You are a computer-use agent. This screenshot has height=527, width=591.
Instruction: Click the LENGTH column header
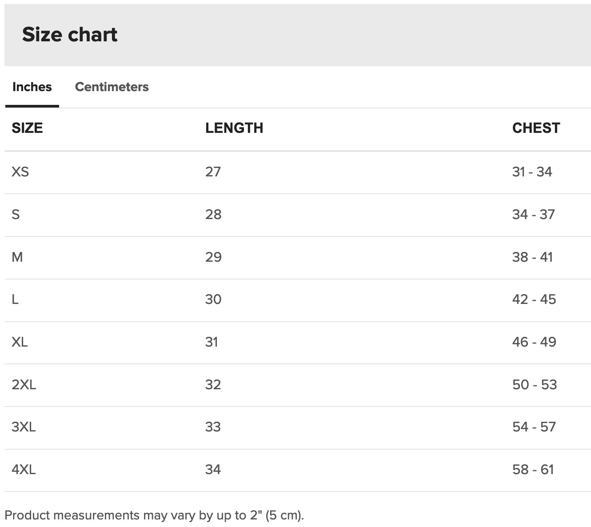tap(234, 128)
